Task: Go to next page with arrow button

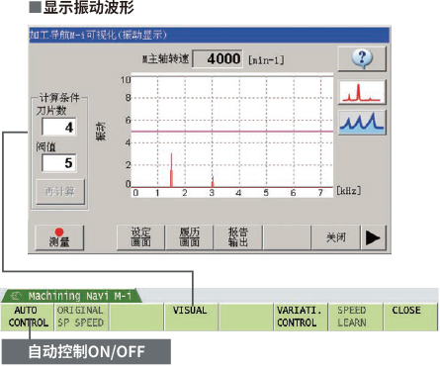Action: [x=373, y=237]
